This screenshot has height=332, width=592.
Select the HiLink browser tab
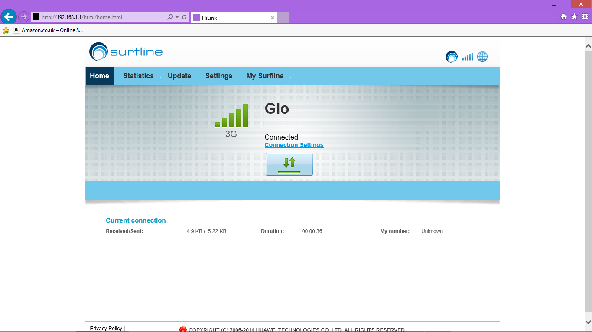click(234, 18)
